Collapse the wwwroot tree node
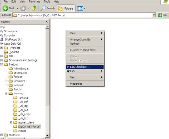The height and width of the screenshot is (139, 169). [6, 93]
